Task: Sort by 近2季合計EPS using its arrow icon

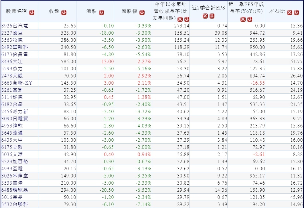Action: [212, 16]
